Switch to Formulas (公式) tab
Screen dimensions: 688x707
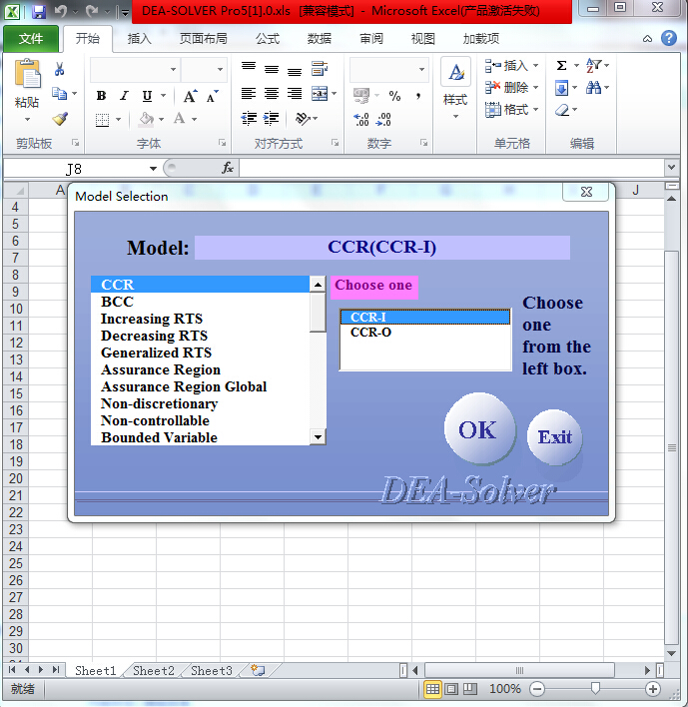[x=268, y=39]
